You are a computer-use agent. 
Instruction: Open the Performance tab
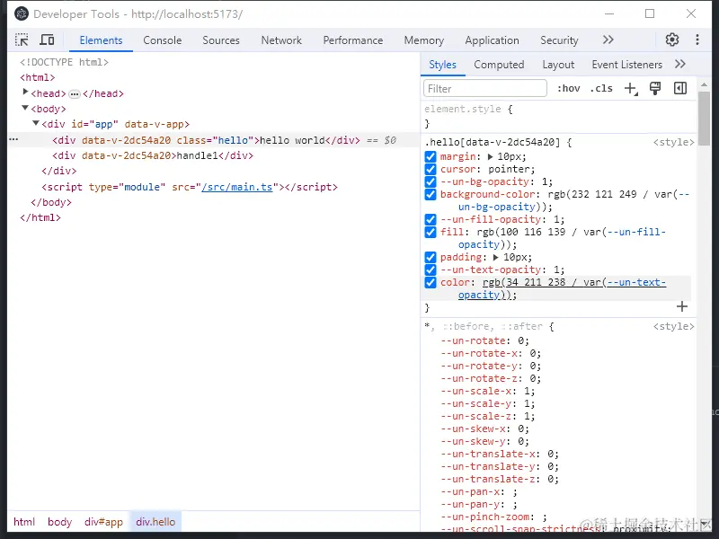pos(352,40)
